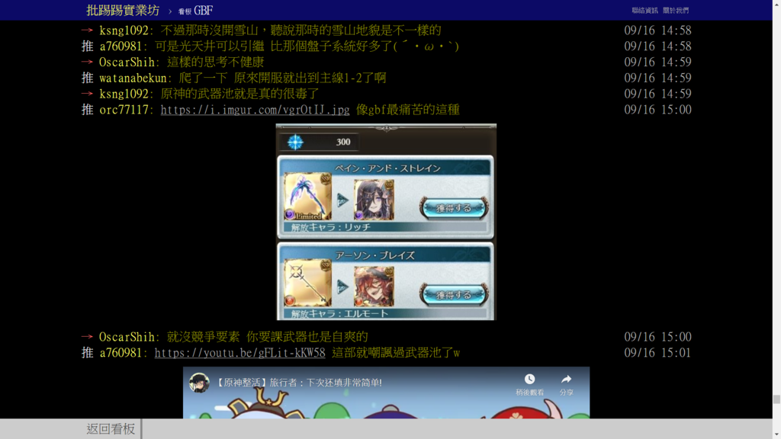
Task: Open the video title 【原神整活】旅行者
Action: click(299, 383)
